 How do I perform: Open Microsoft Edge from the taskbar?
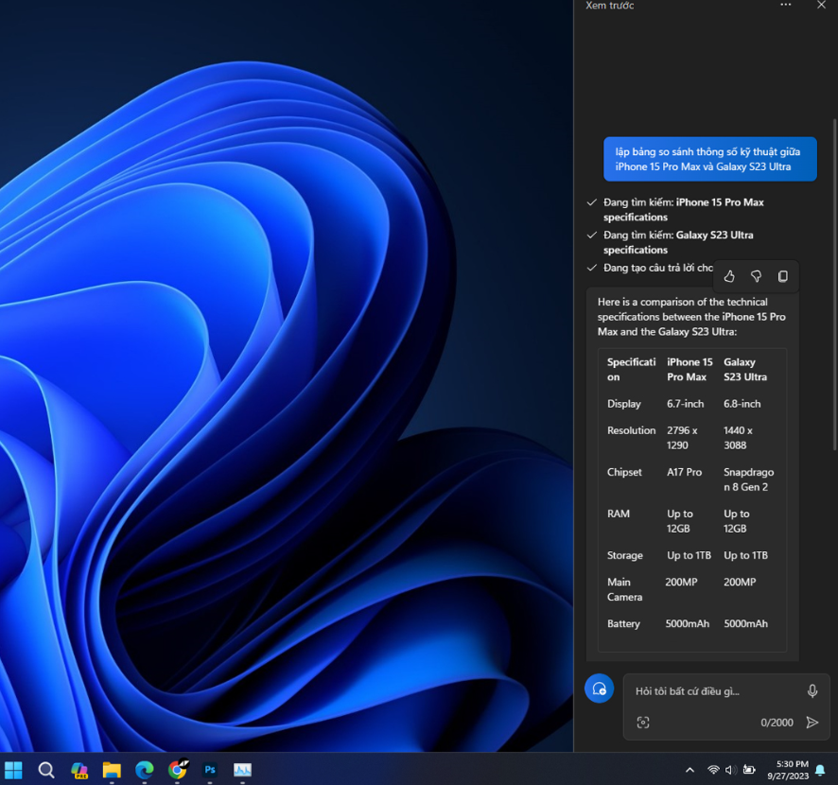point(145,770)
